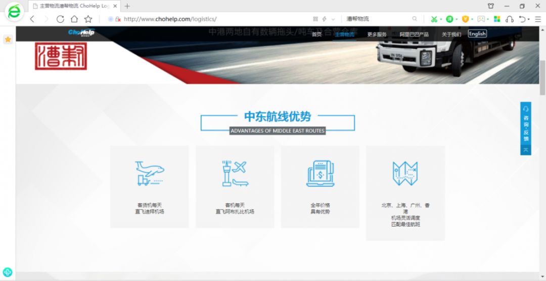The image size is (546, 281).
Task: Go to the browser home page icon
Action: [x=74, y=19]
